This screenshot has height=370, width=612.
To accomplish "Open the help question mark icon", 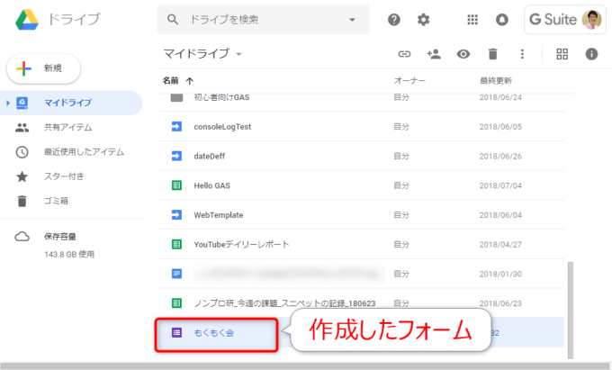I will [394, 20].
